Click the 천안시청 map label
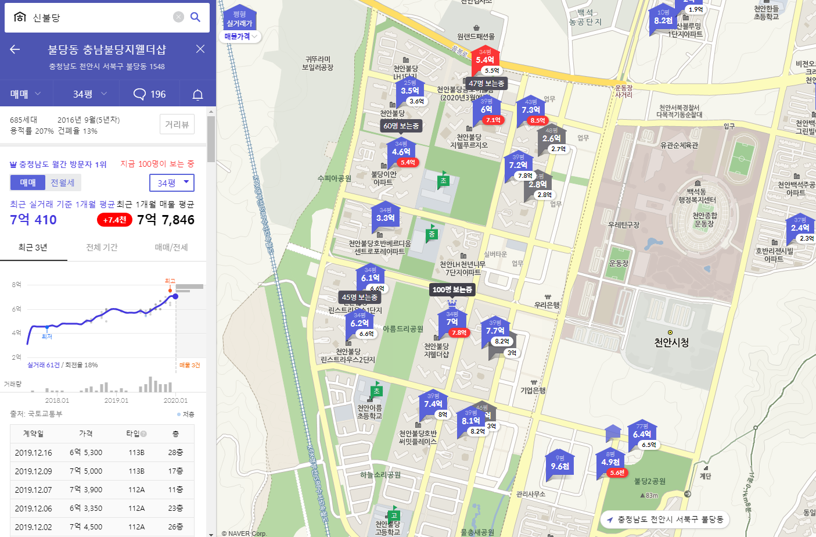This screenshot has width=816, height=537. pos(671,342)
